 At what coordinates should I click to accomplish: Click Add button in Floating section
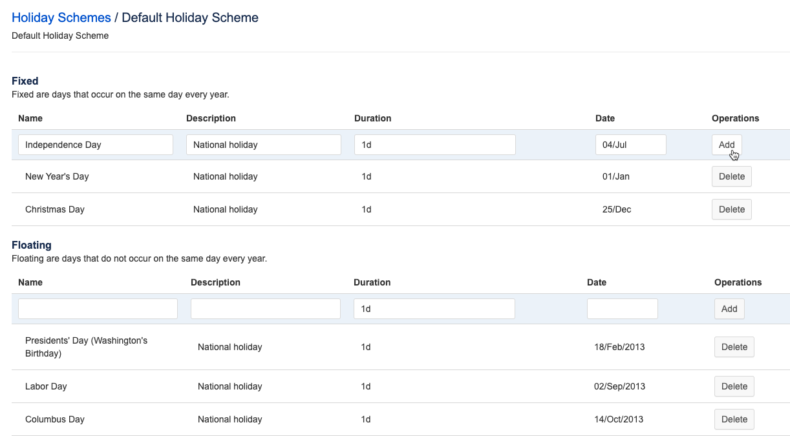[729, 309]
